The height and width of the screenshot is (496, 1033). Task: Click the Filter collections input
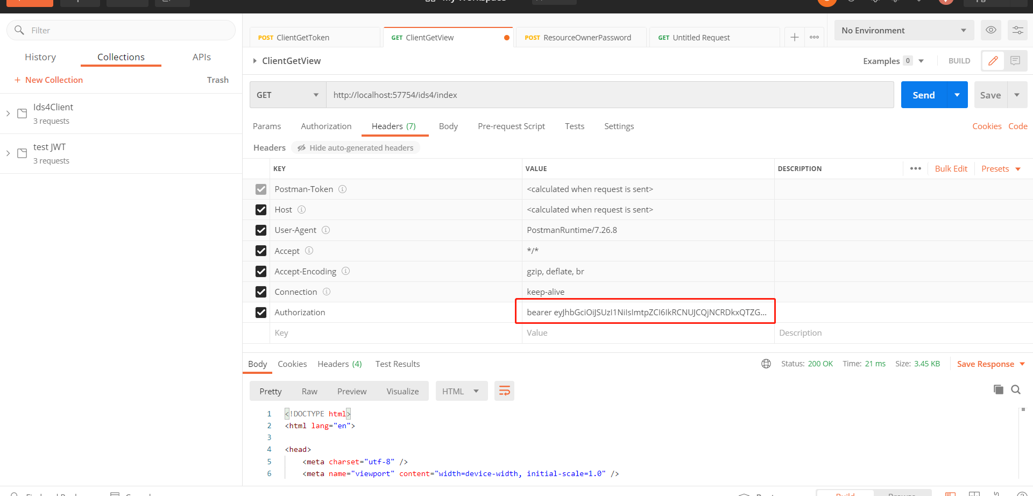(121, 30)
